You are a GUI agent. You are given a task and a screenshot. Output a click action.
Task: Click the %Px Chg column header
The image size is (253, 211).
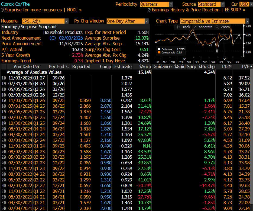[206, 66]
